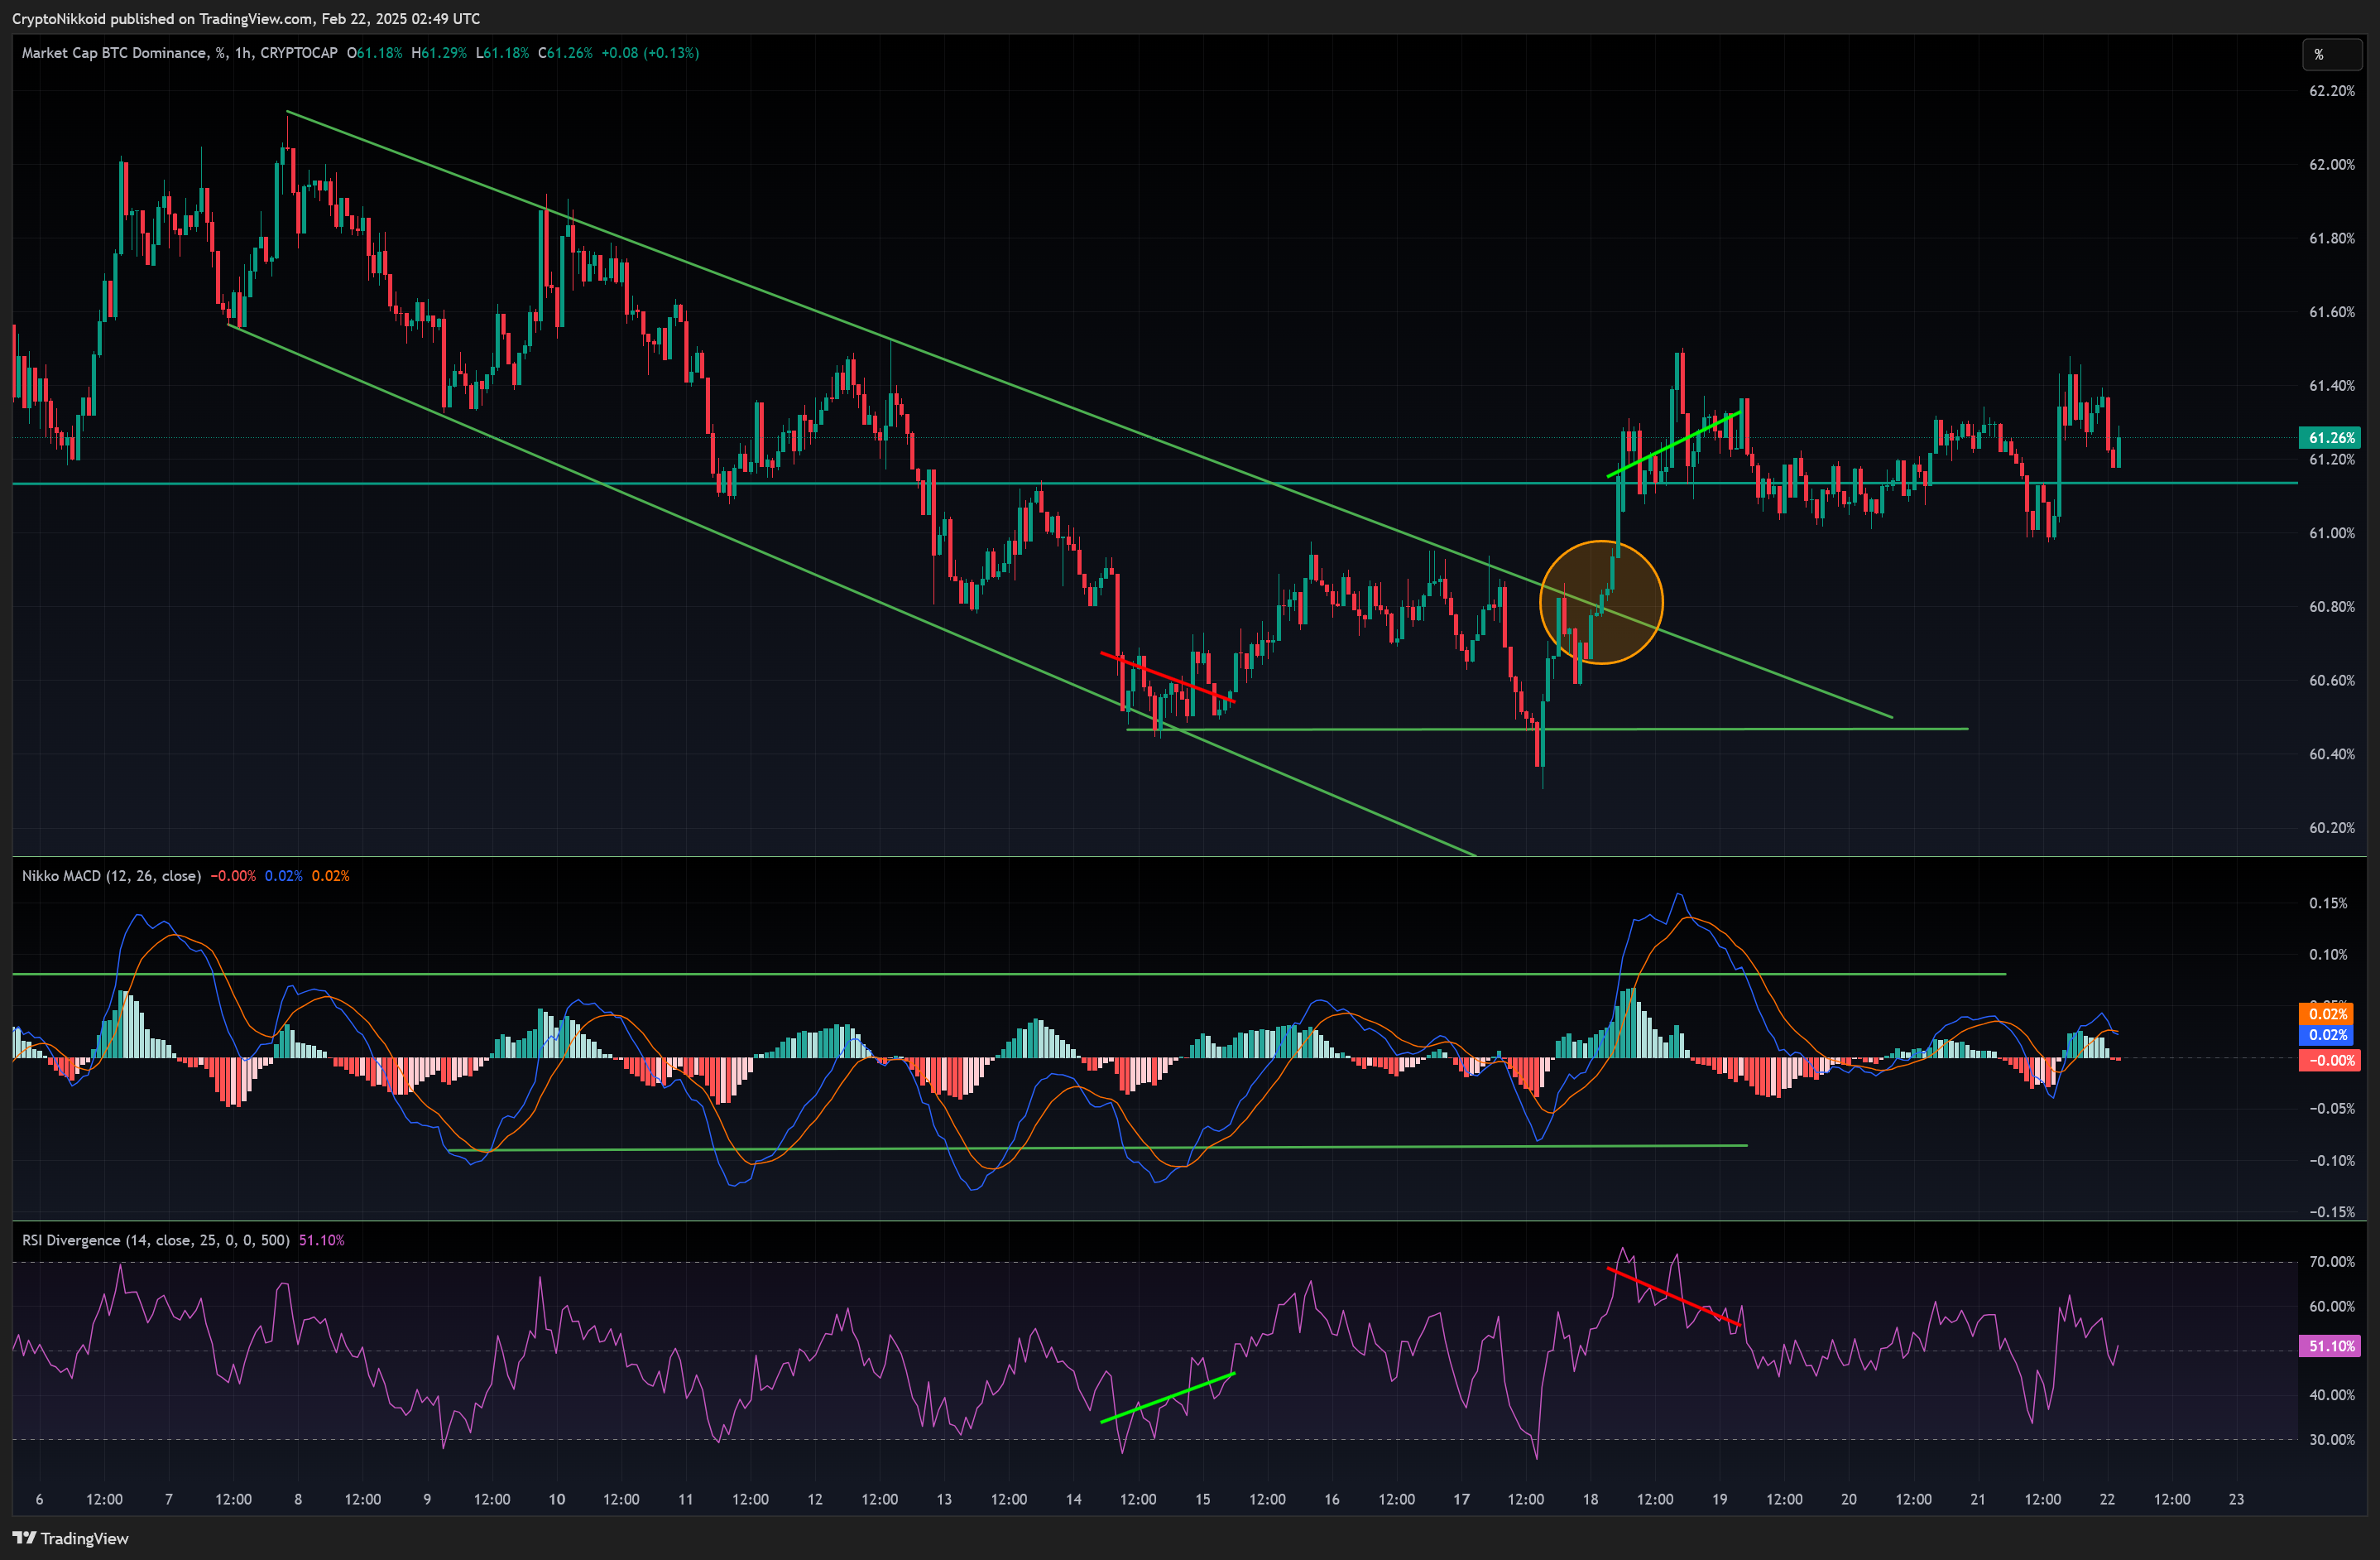
Task: Click the 62.00% price axis label
Action: [2331, 164]
